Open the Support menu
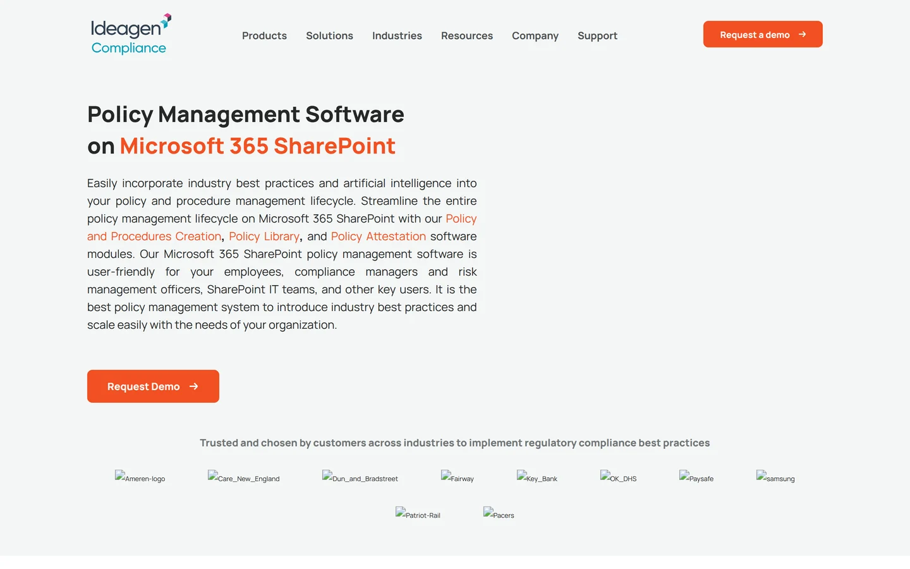This screenshot has height=569, width=910. point(597,35)
